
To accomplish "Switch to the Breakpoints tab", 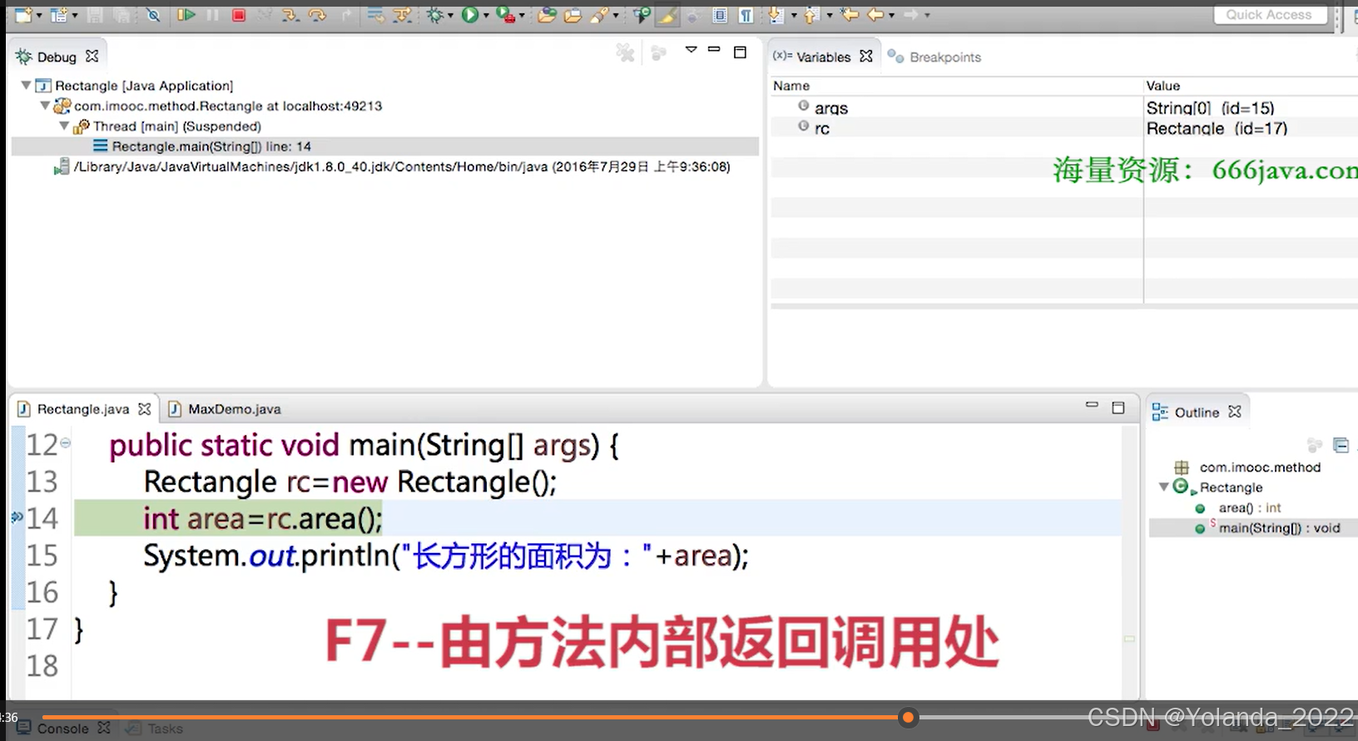I will (935, 57).
